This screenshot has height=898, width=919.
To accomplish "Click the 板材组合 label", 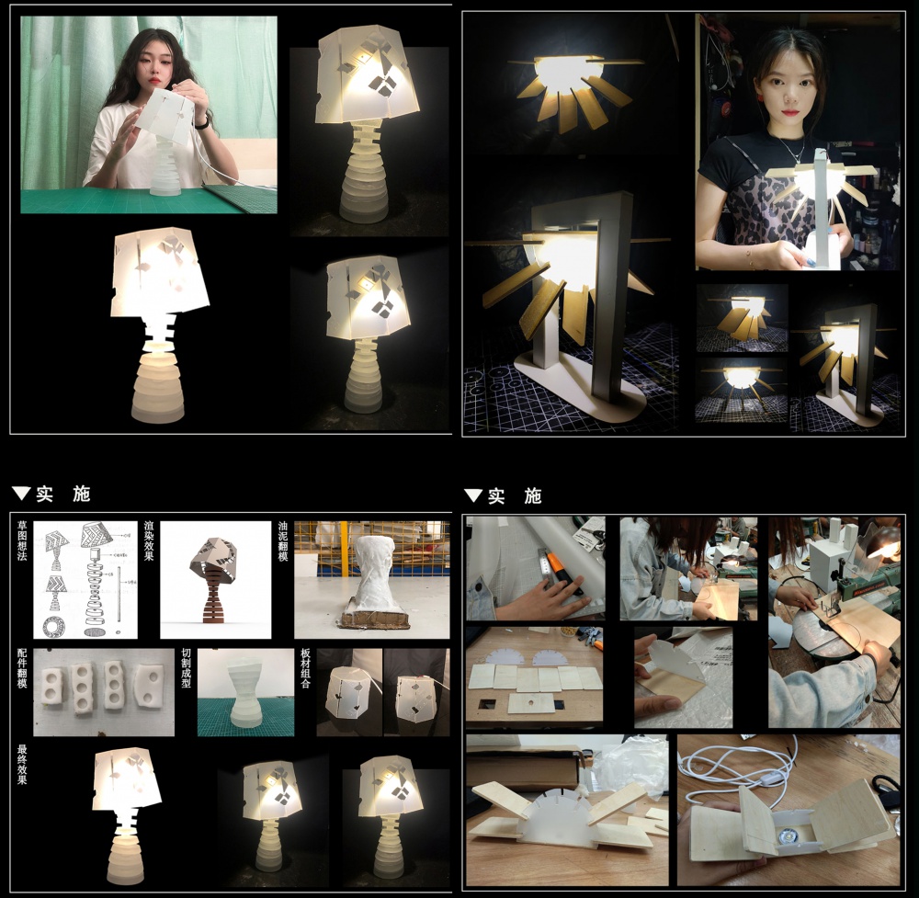I will (x=305, y=673).
